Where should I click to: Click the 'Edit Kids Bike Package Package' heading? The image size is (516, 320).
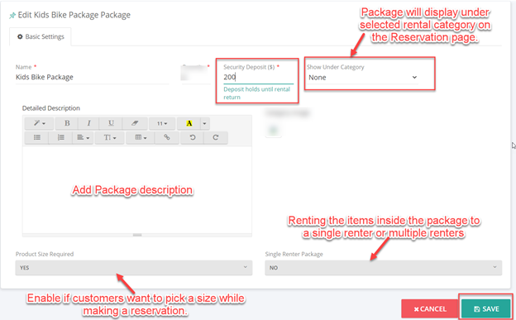coord(74,15)
